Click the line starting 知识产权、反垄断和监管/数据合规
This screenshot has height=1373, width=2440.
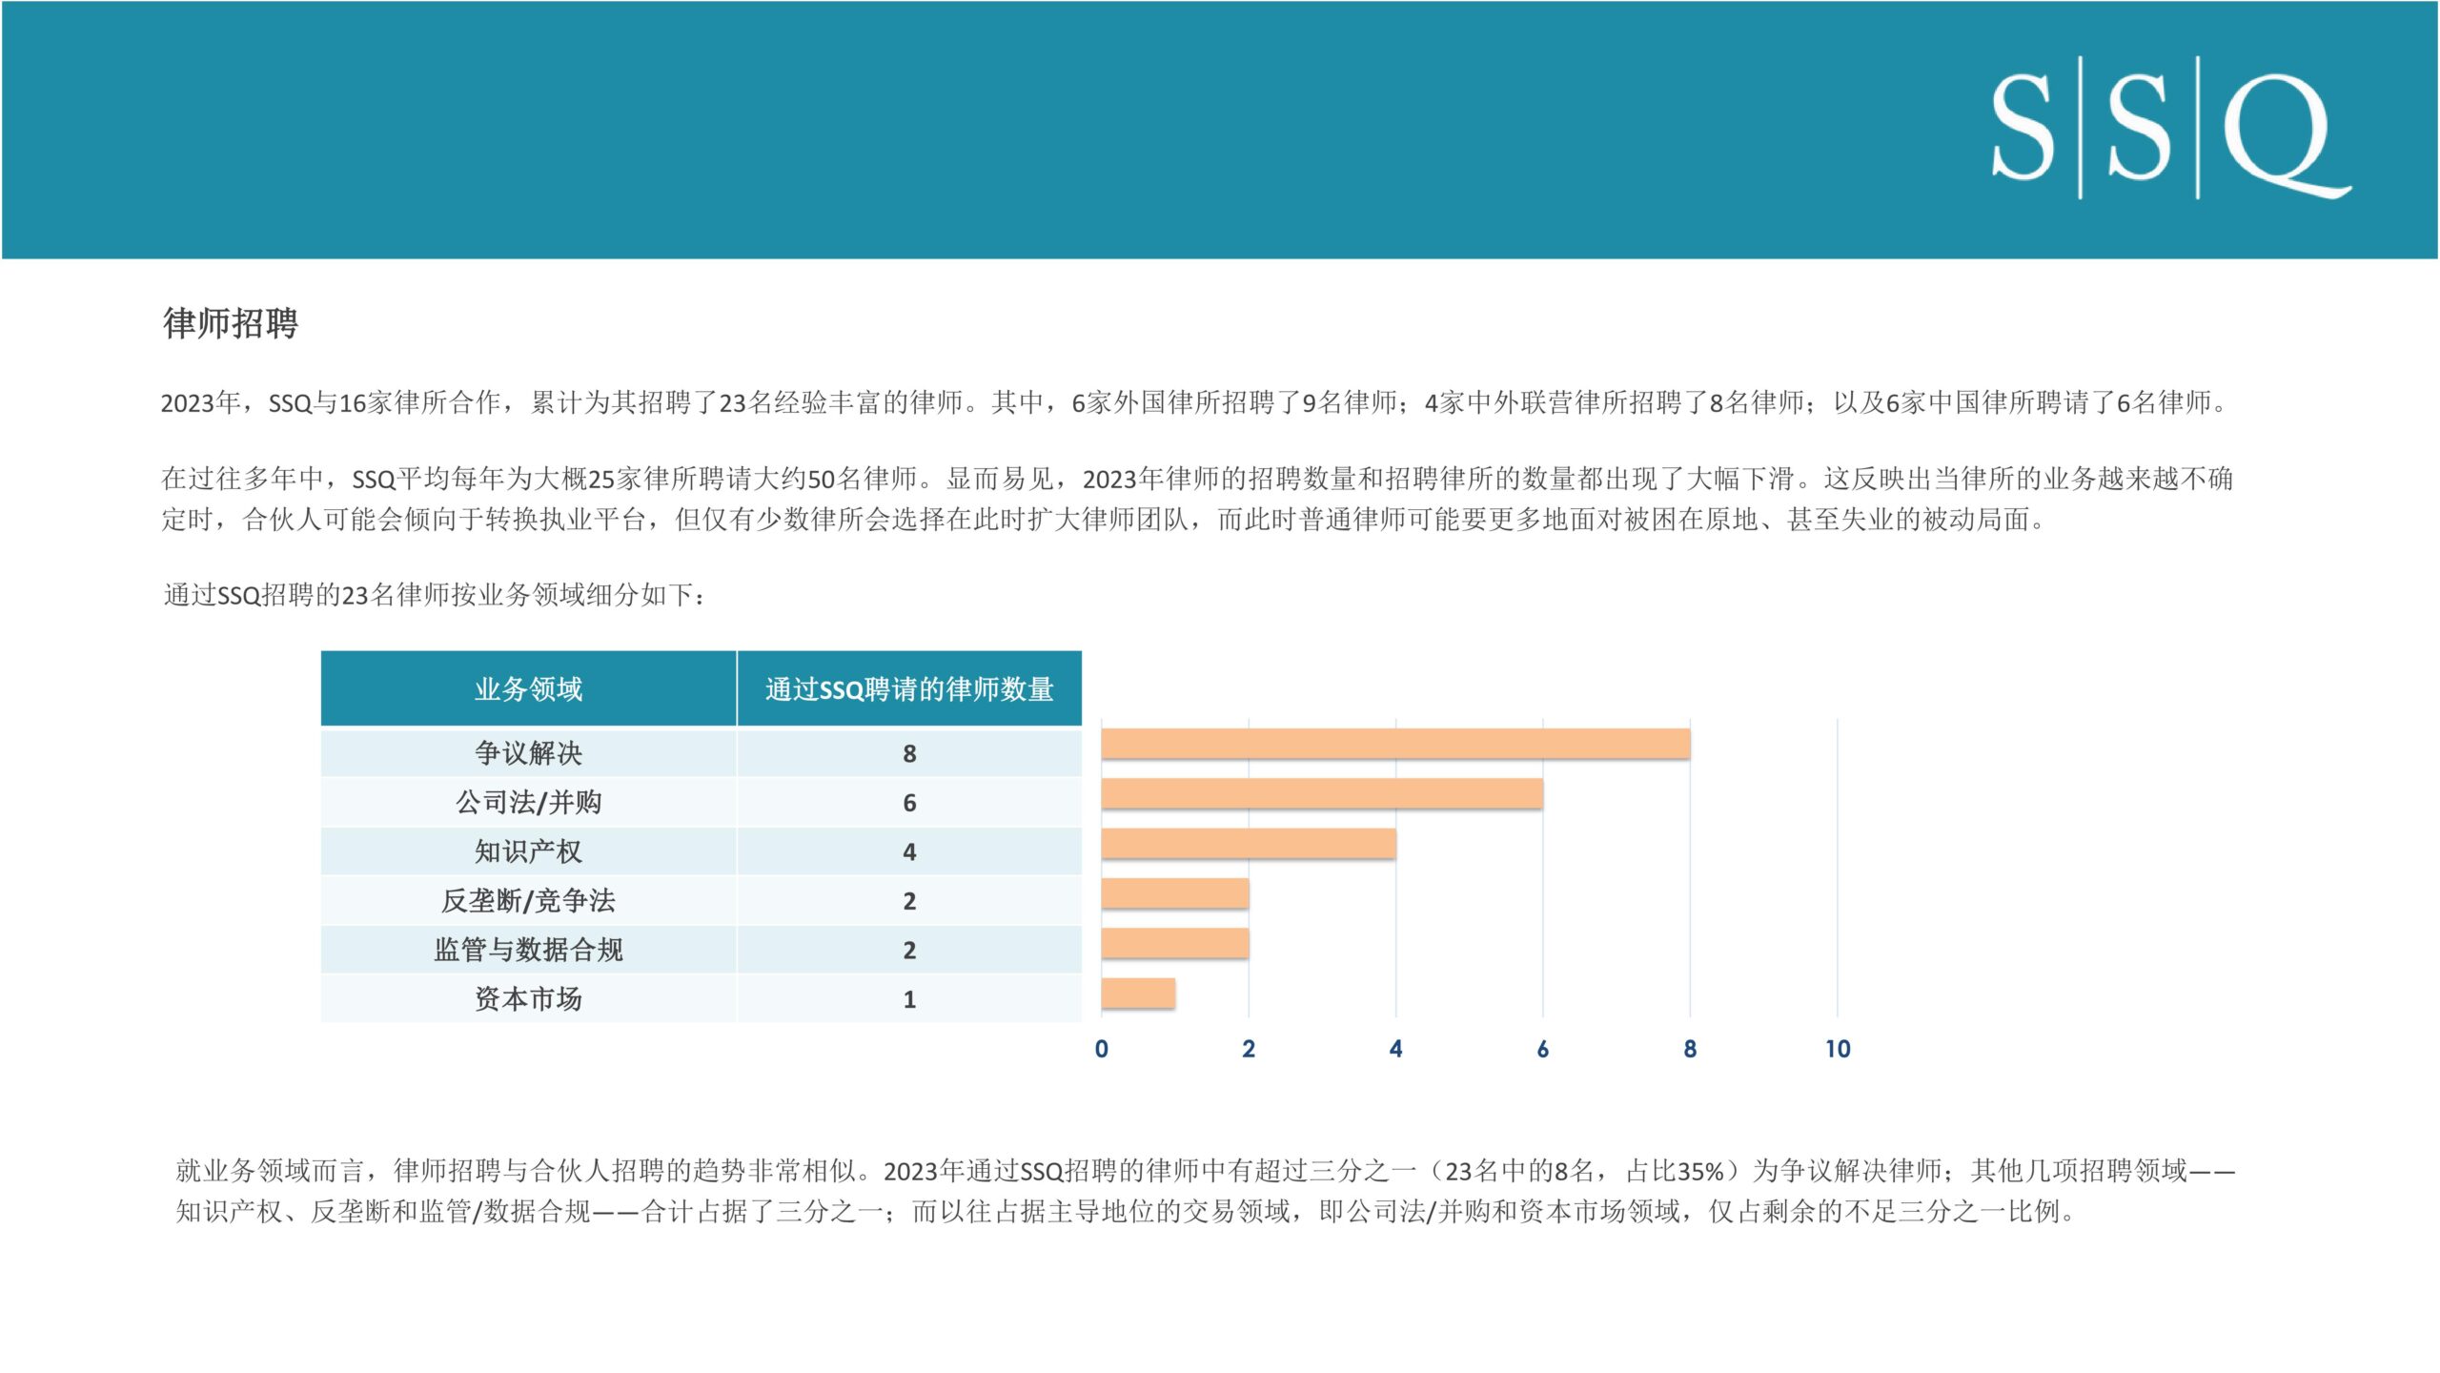1126,1212
